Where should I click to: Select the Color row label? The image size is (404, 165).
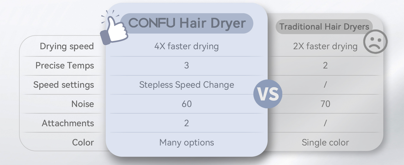click(x=83, y=142)
